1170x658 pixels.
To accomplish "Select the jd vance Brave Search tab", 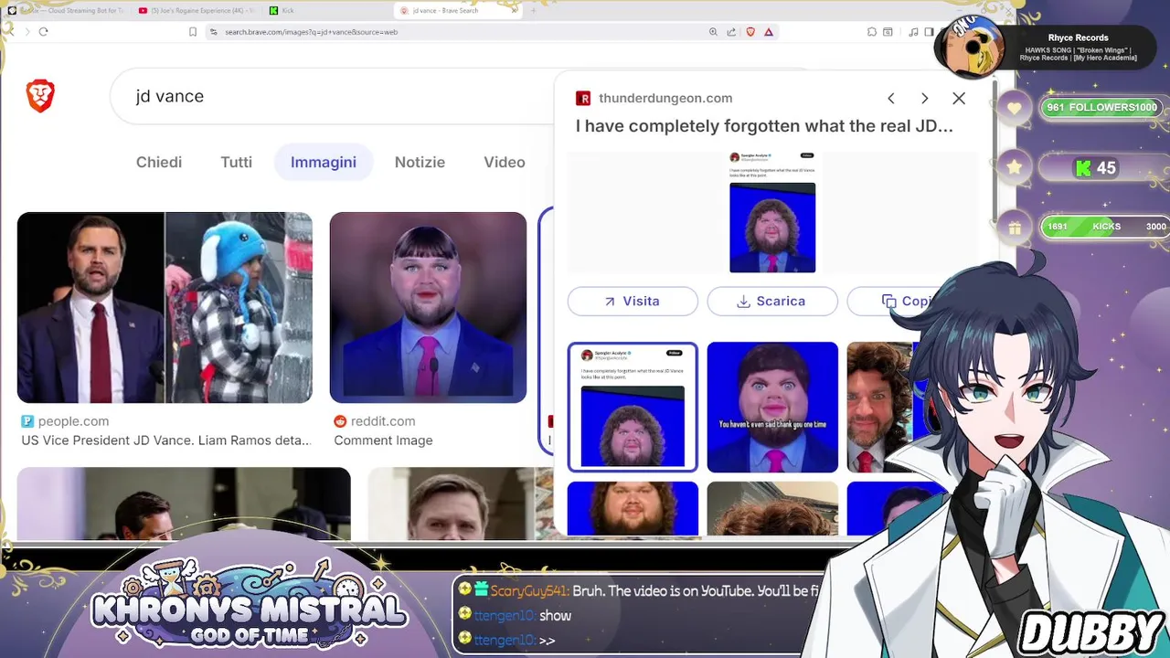I will tap(452, 10).
